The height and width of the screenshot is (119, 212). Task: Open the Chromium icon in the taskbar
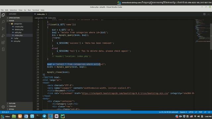pyautogui.click(x=26, y=116)
